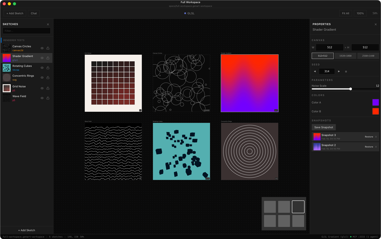Click Fit All in the toolbar

click(x=345, y=13)
